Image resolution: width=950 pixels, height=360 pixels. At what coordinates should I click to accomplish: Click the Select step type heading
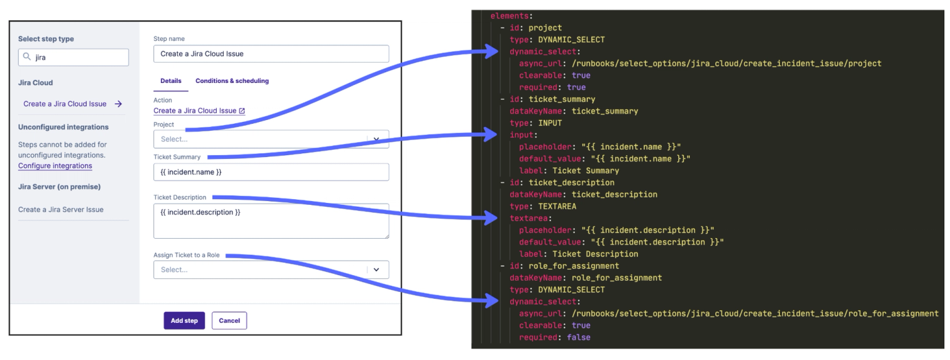pos(46,39)
